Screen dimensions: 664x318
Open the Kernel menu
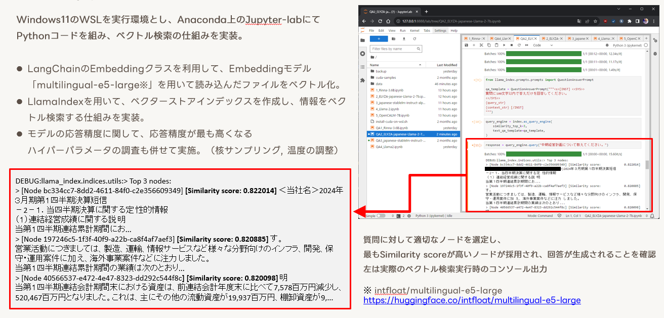pyautogui.click(x=414, y=30)
